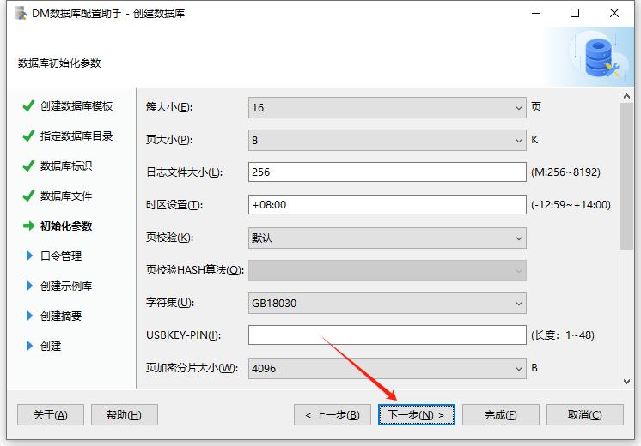This screenshot has width=641, height=446.
Task: Click the arrow icon beside 初始化参数
Action: tap(28, 226)
